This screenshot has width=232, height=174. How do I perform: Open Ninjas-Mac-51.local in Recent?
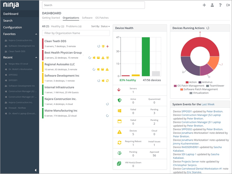[x=18, y=64]
